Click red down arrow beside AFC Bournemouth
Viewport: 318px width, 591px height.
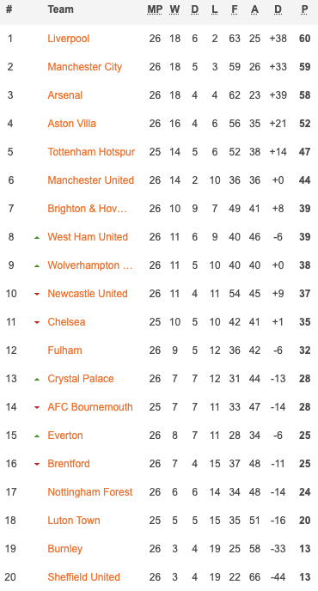[x=37, y=407]
